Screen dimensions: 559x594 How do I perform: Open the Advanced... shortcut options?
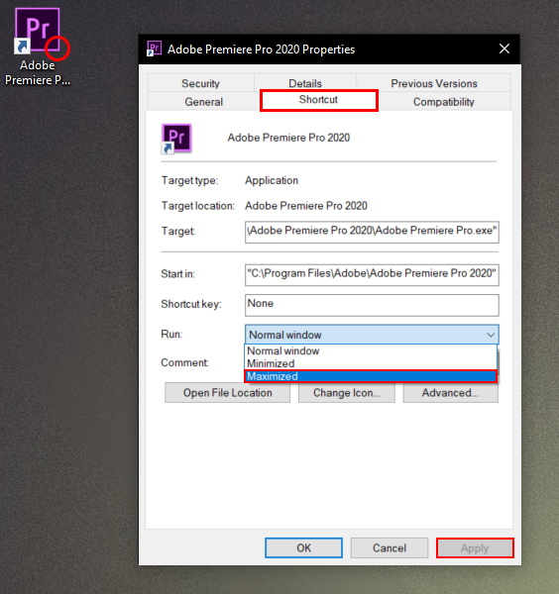pyautogui.click(x=451, y=393)
